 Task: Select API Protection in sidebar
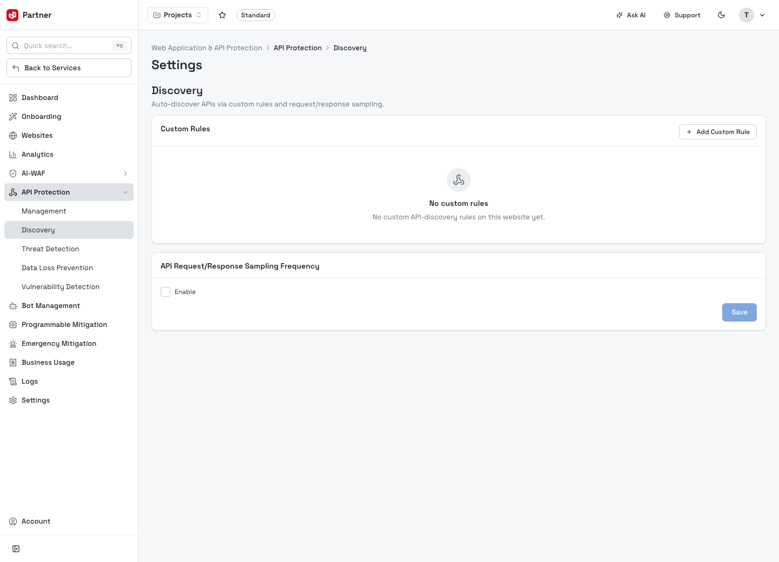[x=69, y=192]
